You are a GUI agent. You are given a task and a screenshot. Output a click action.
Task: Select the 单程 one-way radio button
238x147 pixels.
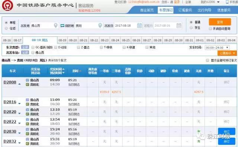pos(6,23)
